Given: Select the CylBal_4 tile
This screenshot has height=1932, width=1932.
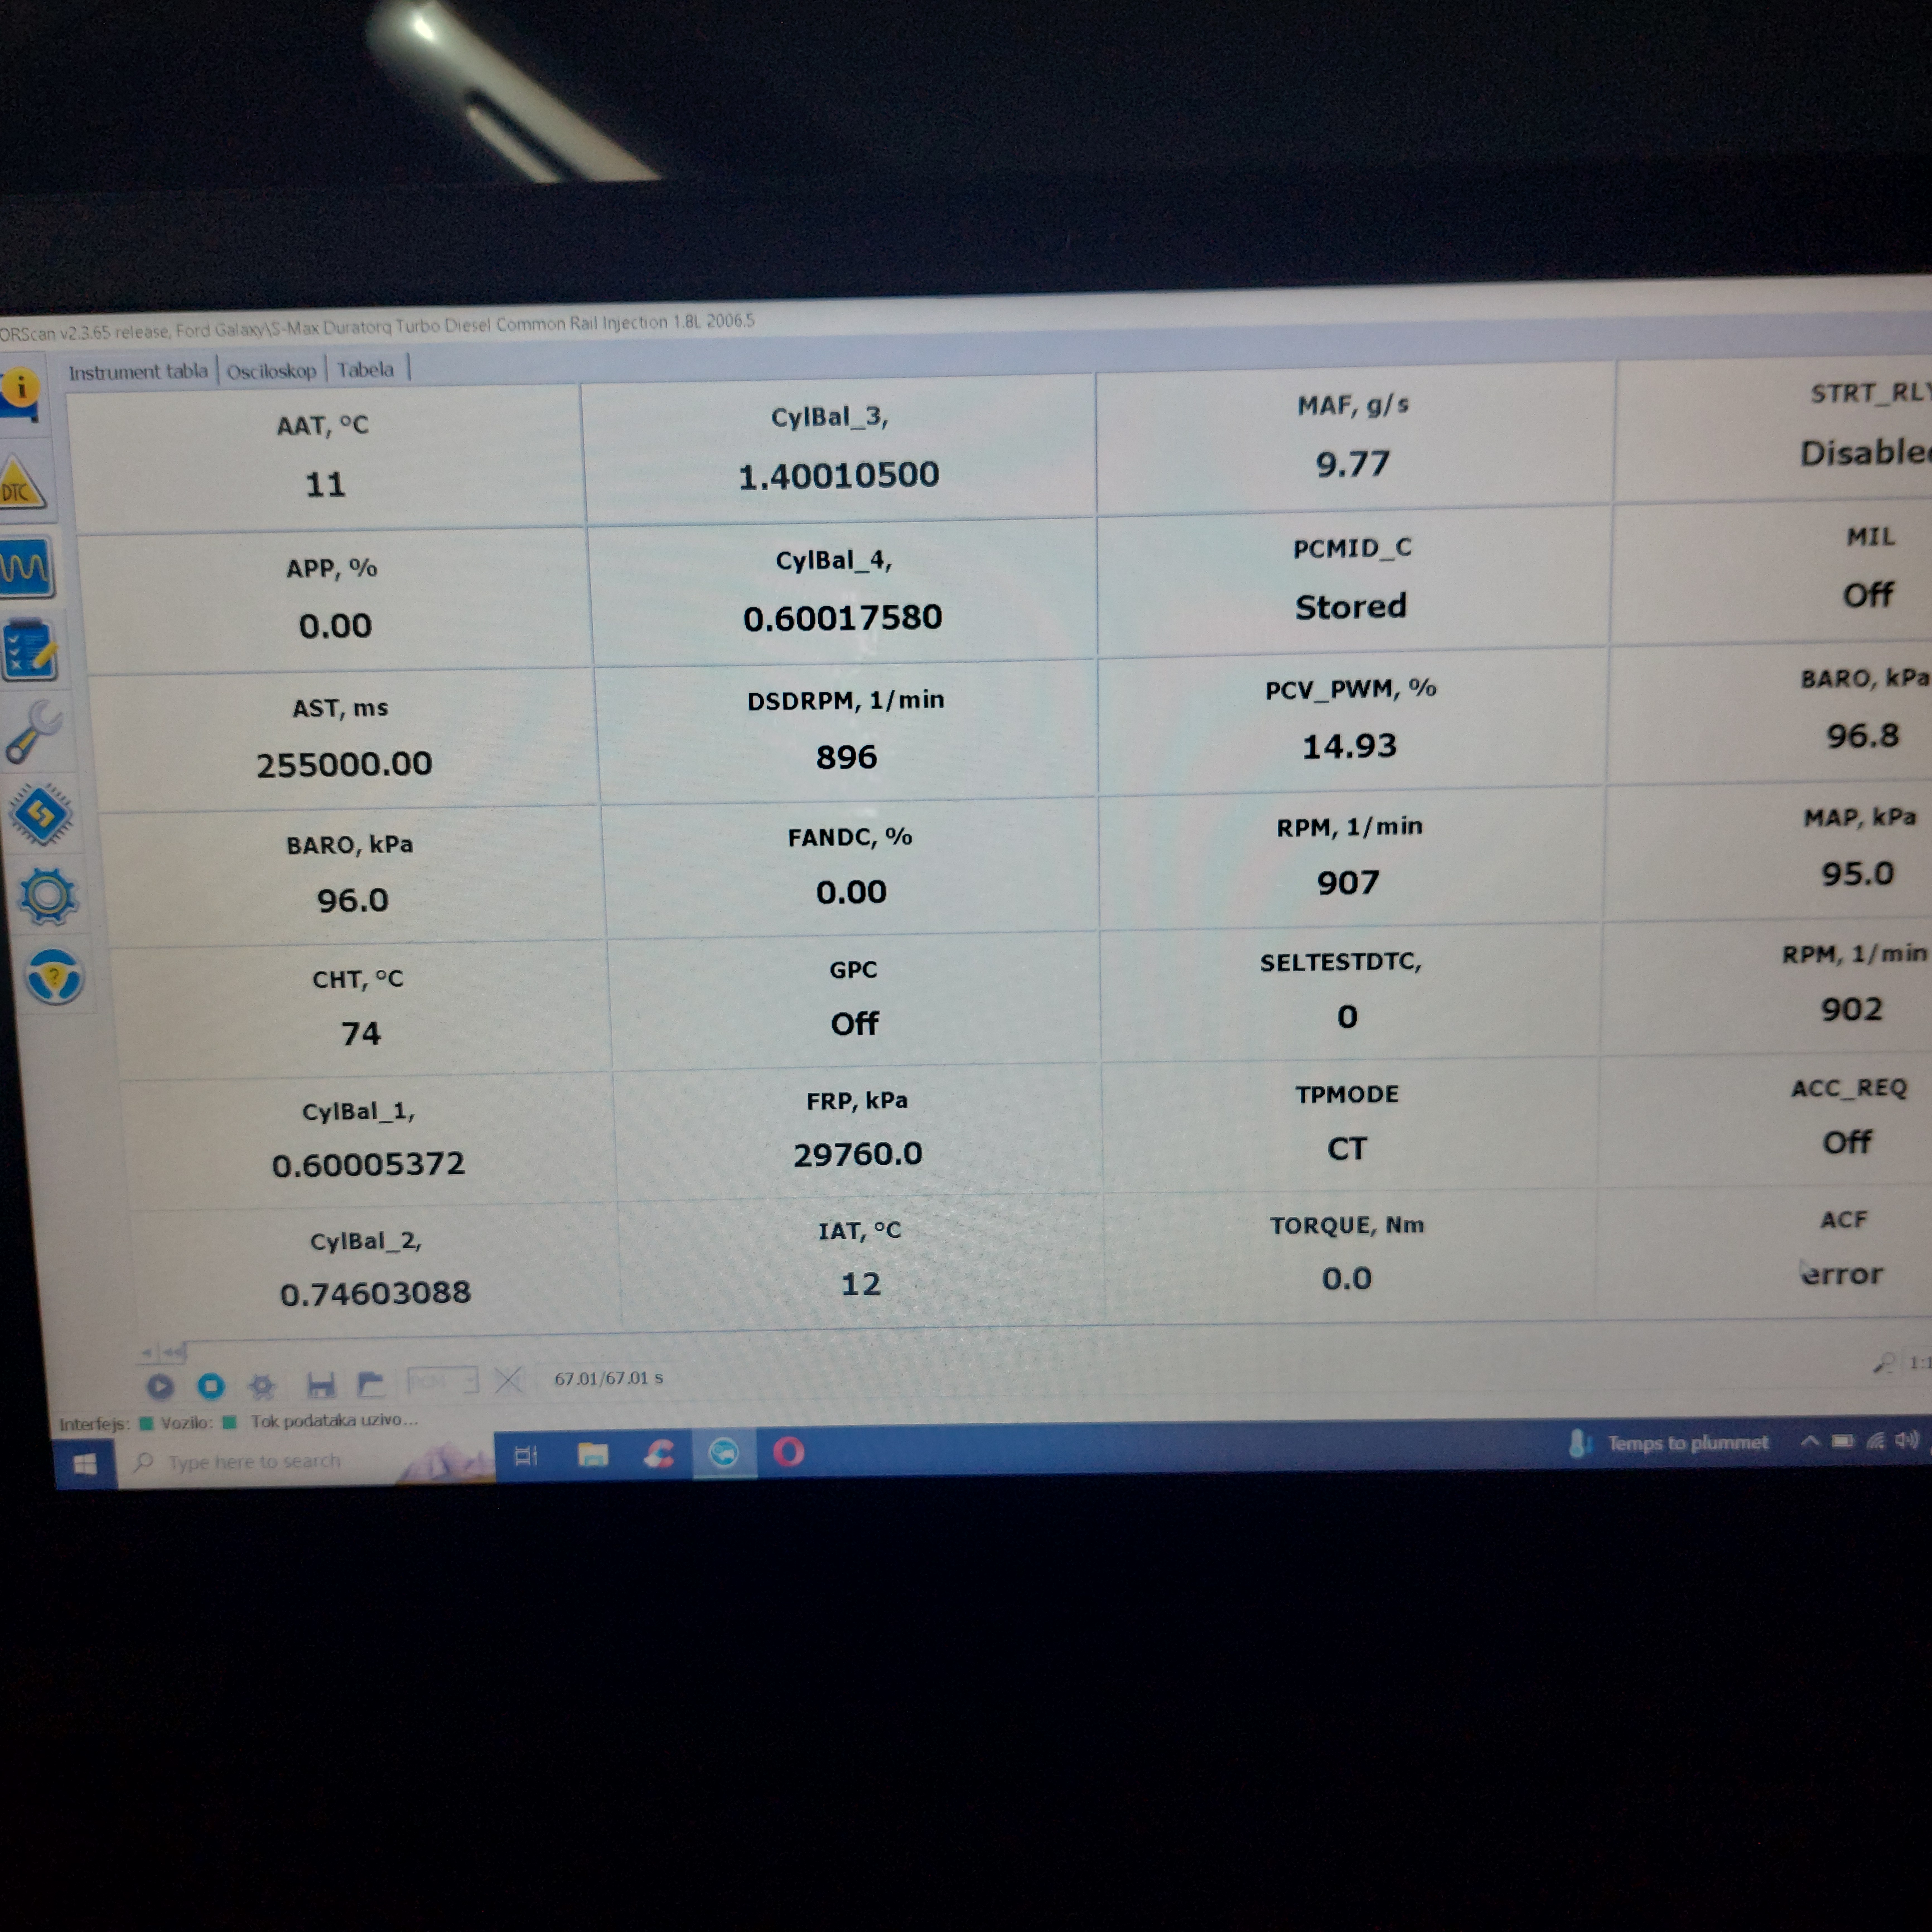Looking at the screenshot, I should (843, 592).
